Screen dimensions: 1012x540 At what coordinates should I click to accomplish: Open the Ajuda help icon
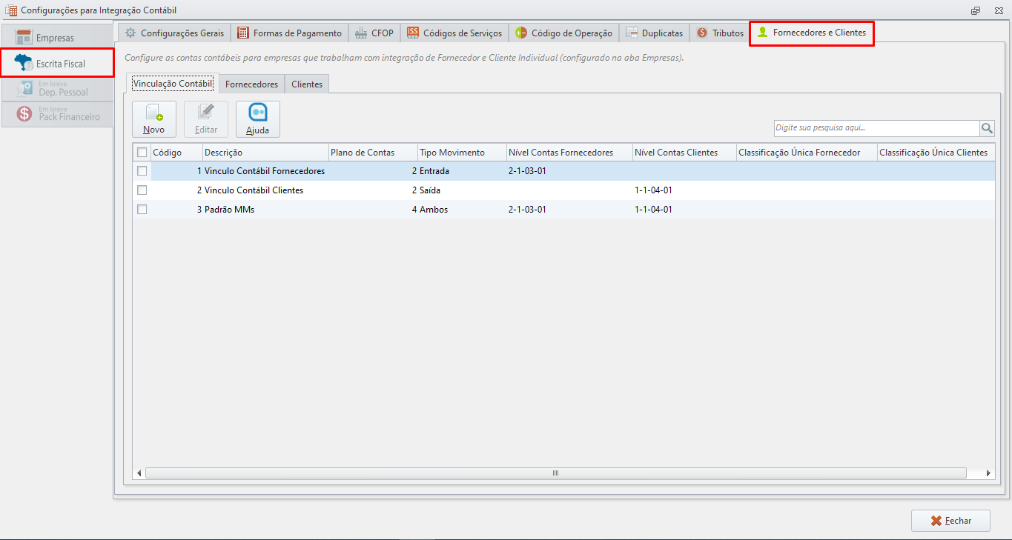point(258,119)
